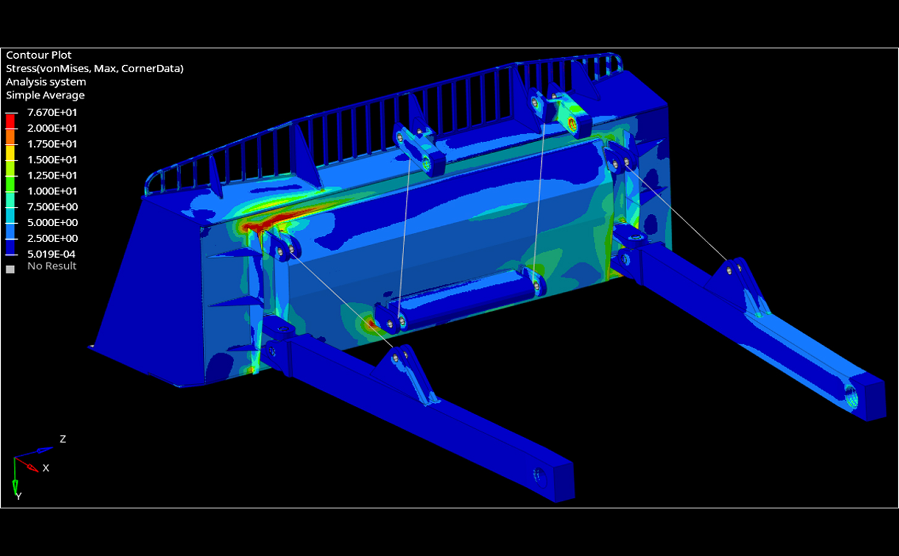Click the X axis label of triad
This screenshot has width=899, height=556.
coord(46,468)
